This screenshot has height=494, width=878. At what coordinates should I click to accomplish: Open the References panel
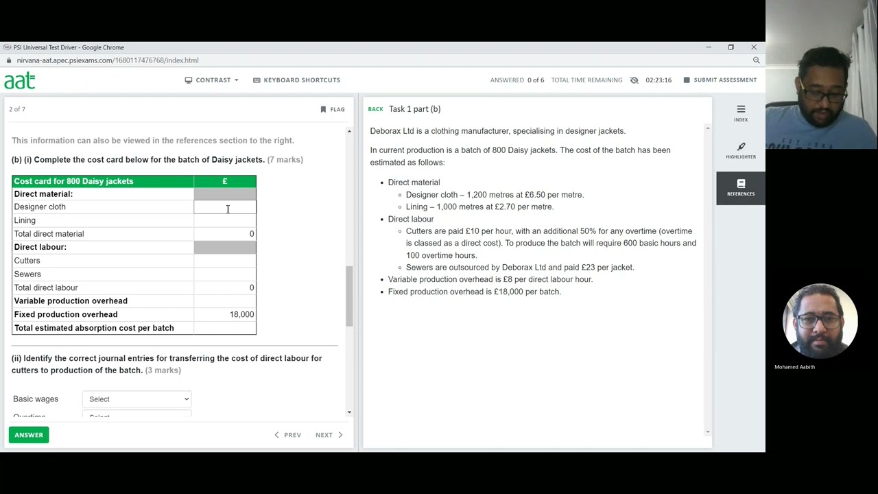tap(741, 187)
